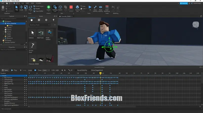The height and width of the screenshot is (113, 203).
Task: Click the green Insert plus icon
Action: point(49,8)
